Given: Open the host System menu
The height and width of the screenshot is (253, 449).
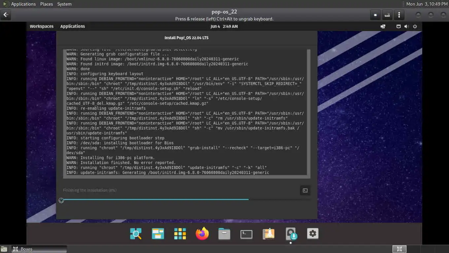Looking at the screenshot, I should [x=64, y=4].
